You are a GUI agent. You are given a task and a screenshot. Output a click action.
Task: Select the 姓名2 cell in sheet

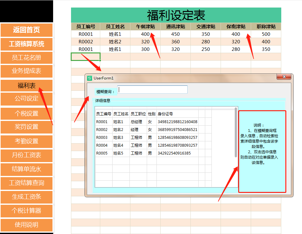tap(115, 42)
